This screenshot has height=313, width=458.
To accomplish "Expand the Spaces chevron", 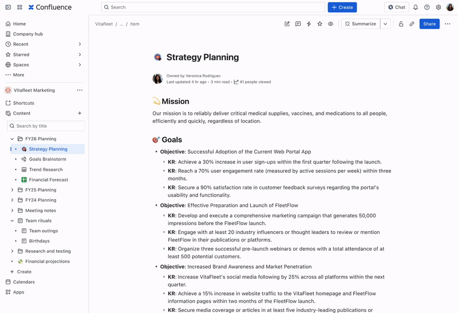I will pyautogui.click(x=80, y=65).
